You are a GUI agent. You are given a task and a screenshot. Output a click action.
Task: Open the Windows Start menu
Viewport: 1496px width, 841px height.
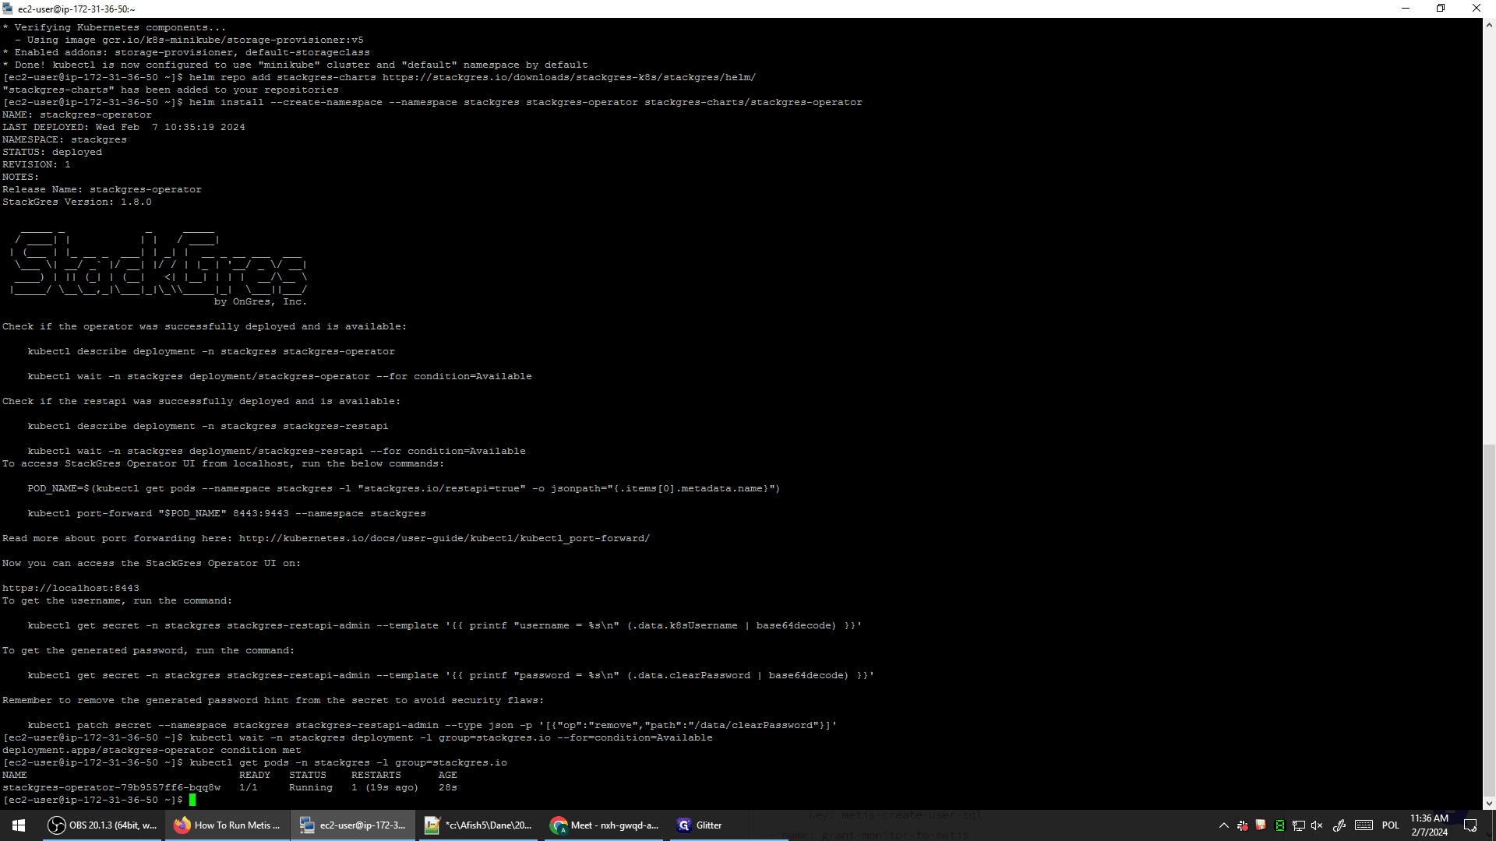tap(19, 825)
